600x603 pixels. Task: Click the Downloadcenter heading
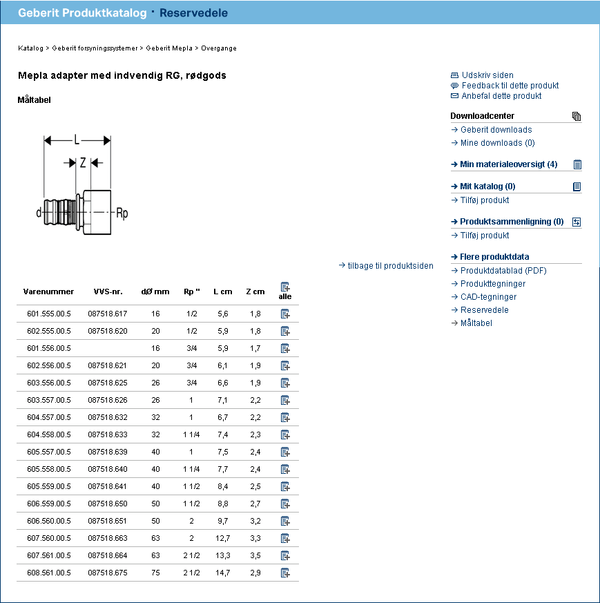point(482,116)
